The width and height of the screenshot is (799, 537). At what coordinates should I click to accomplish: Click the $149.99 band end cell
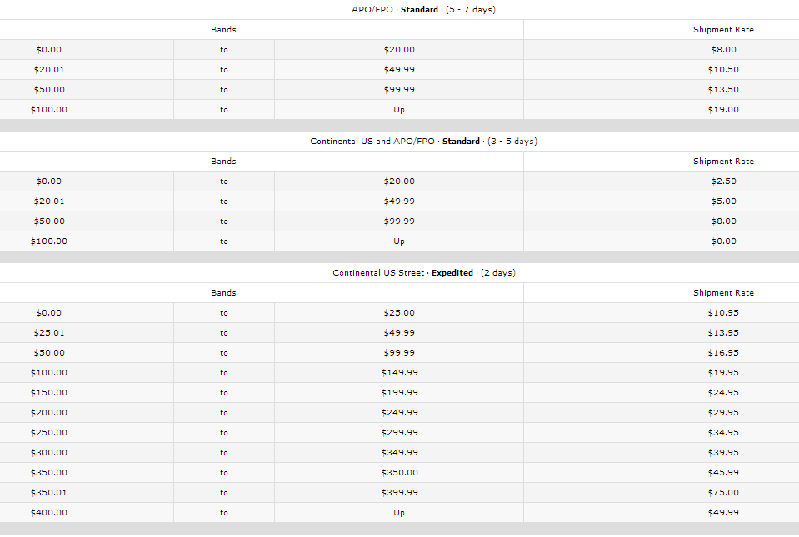point(399,373)
